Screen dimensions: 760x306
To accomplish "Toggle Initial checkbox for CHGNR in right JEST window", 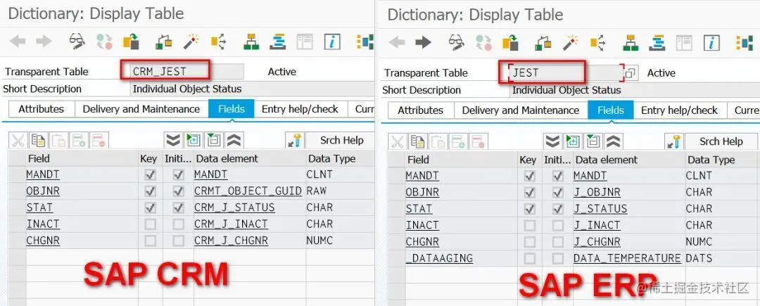I will point(558,241).
